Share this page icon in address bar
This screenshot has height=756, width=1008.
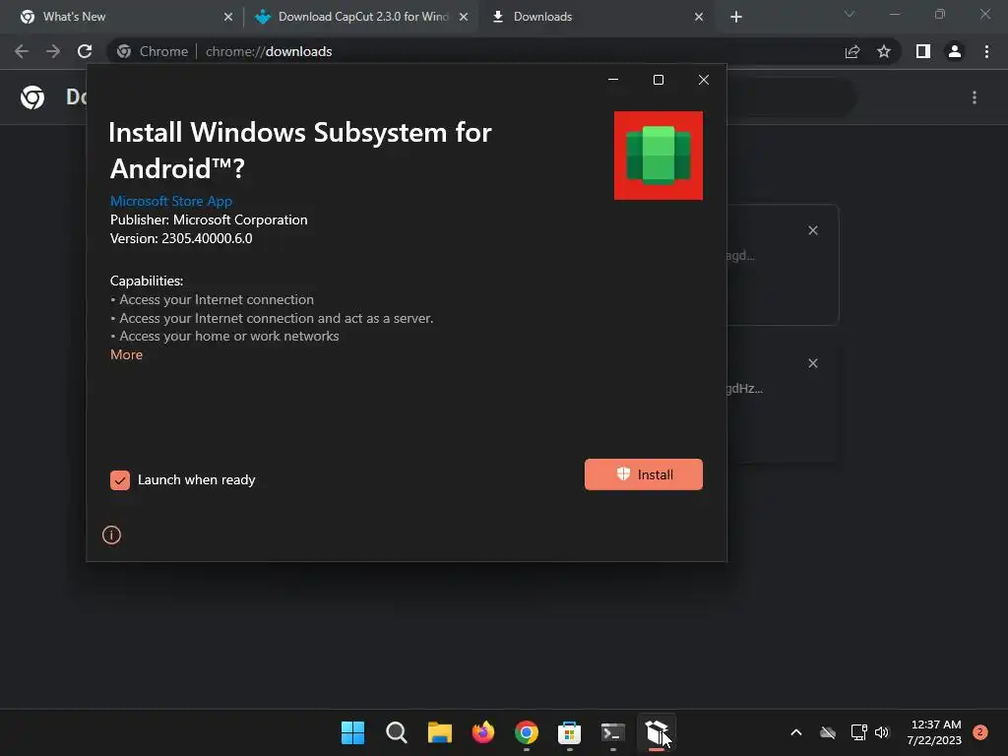click(x=852, y=51)
